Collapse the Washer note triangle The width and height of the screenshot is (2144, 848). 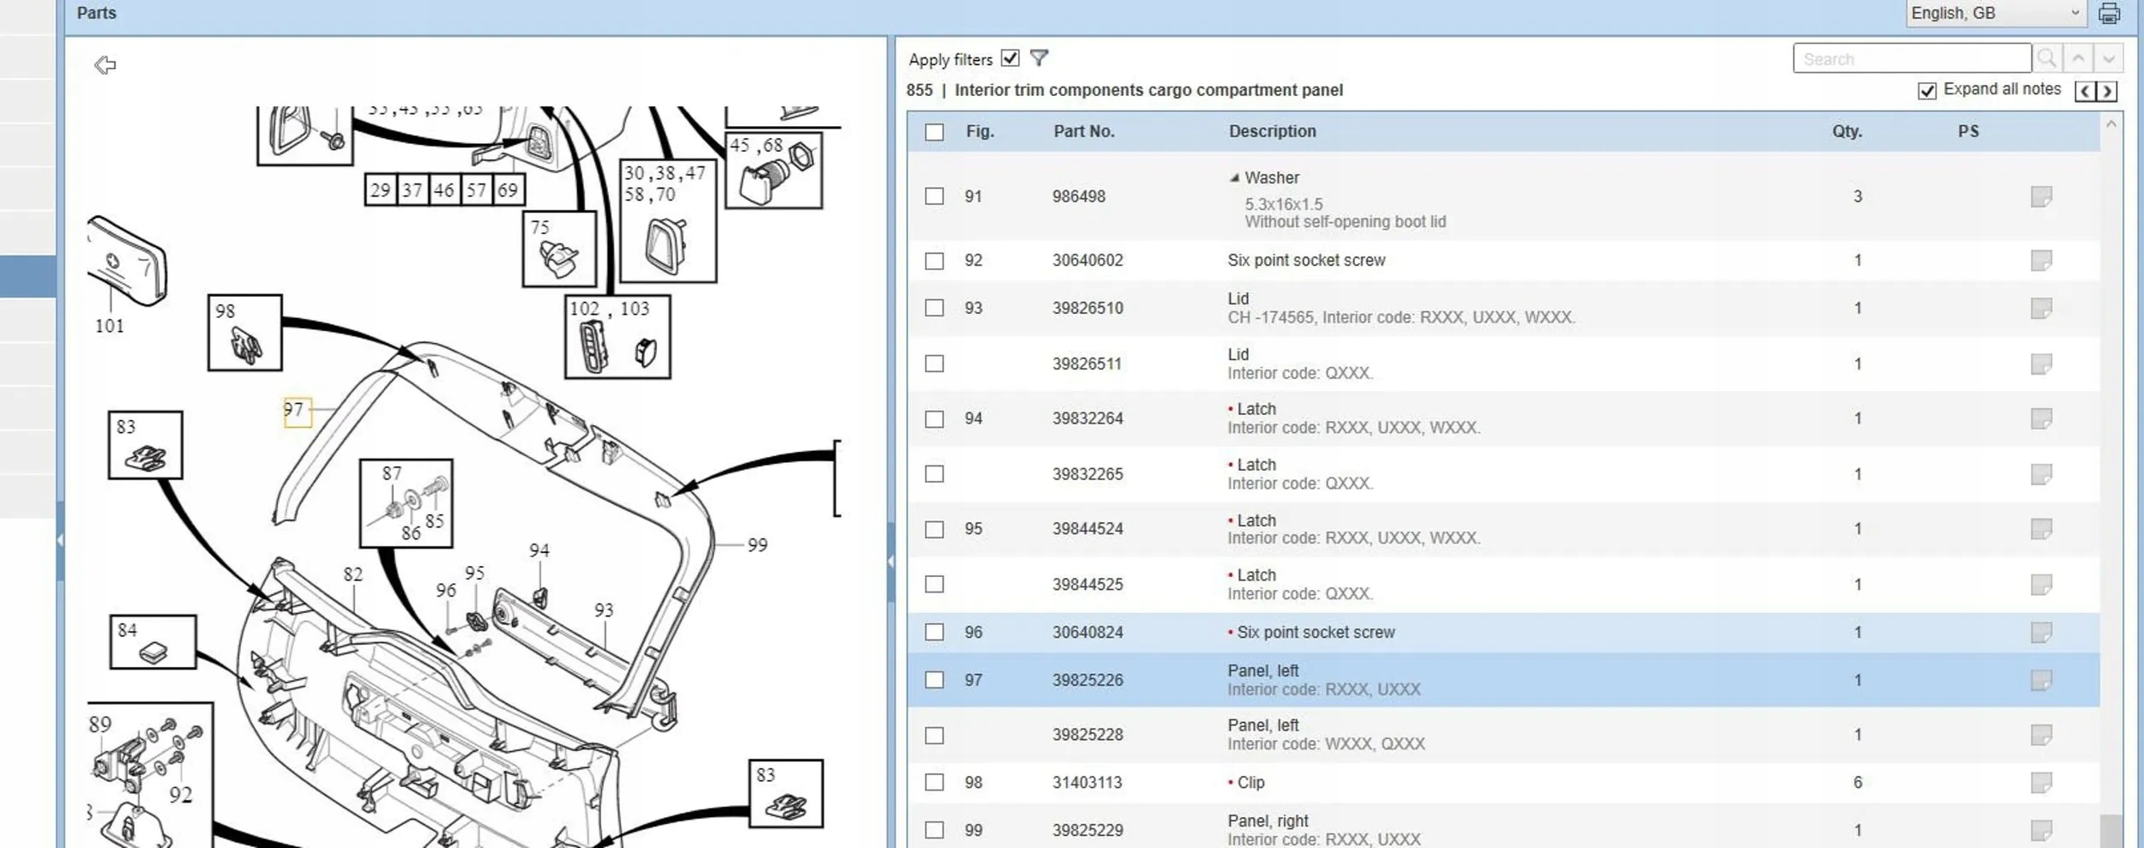(1234, 178)
